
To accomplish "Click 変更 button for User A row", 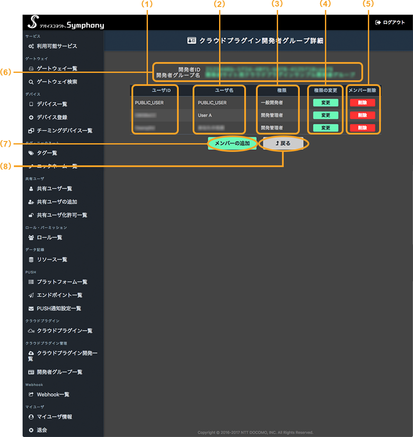I will pos(325,115).
